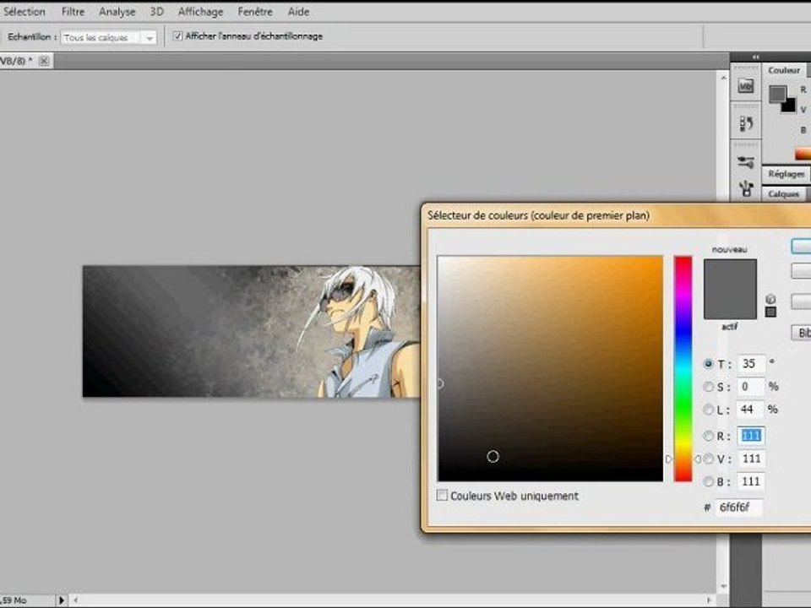Screen dimensions: 811x608
Task: Click the hex field showing 6f6f6f
Action: pyautogui.click(x=738, y=508)
